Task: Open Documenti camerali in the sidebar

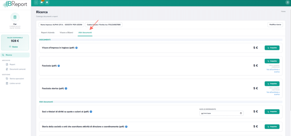Action: [17, 69]
